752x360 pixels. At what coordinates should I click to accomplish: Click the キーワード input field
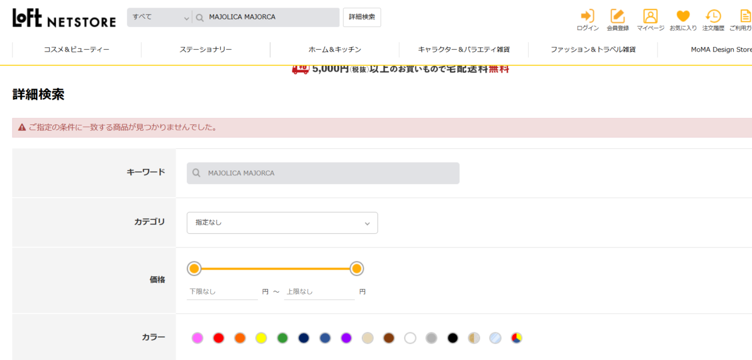(x=323, y=174)
